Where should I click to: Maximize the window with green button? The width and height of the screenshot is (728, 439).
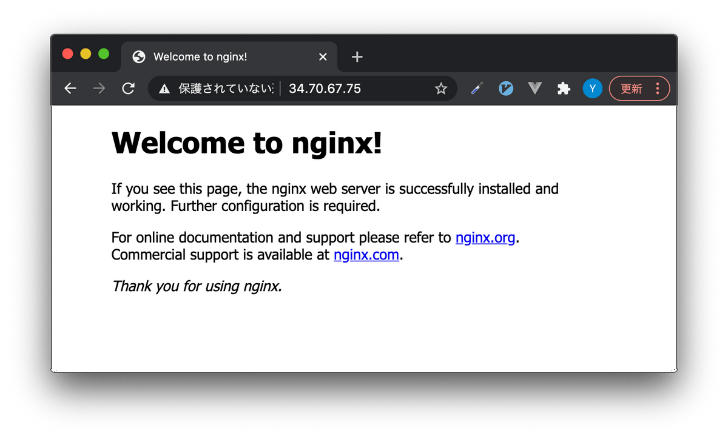click(104, 54)
